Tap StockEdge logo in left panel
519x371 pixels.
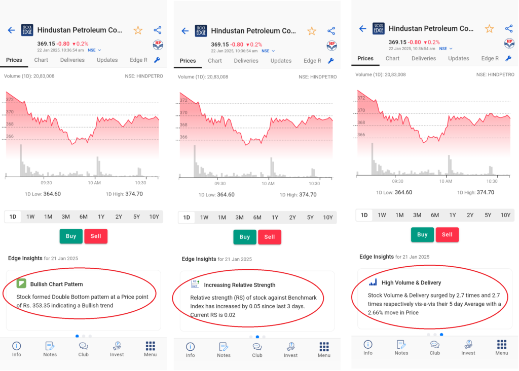coord(27,30)
